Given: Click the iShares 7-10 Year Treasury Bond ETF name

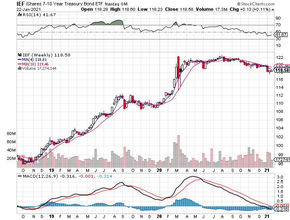Looking at the screenshot, I should coord(65,4).
